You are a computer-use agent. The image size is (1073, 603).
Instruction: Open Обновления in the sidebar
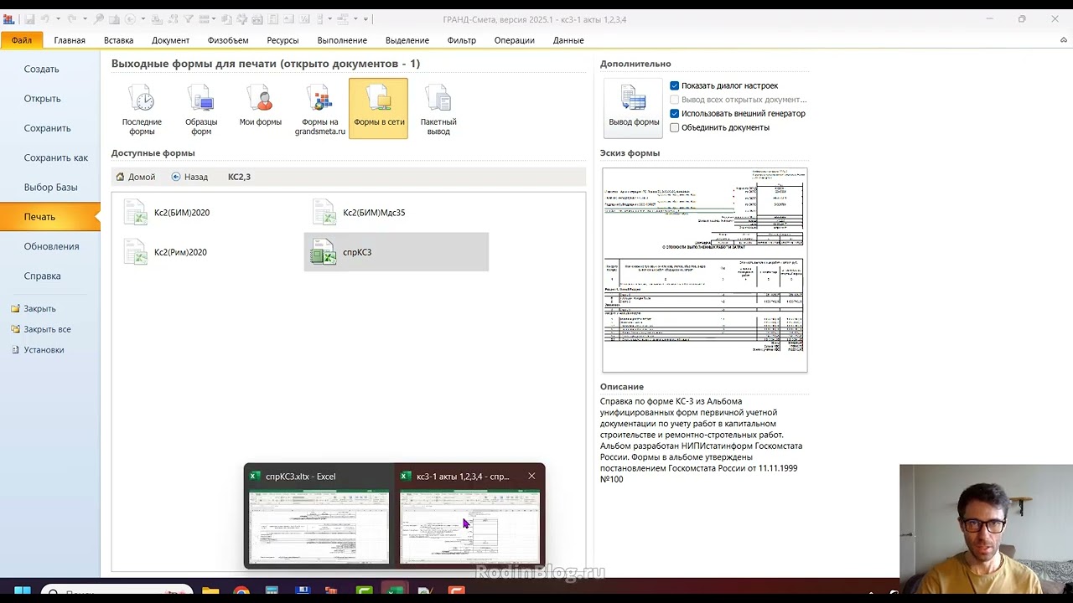click(50, 246)
